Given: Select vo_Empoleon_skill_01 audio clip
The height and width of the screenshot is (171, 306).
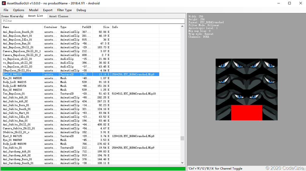Looking at the screenshot, I should (x=81, y=59).
